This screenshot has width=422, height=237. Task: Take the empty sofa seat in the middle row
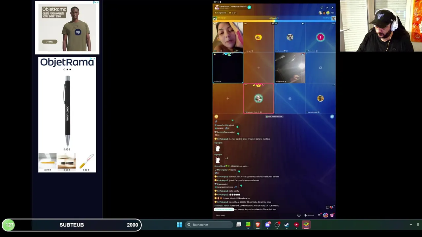(320, 68)
